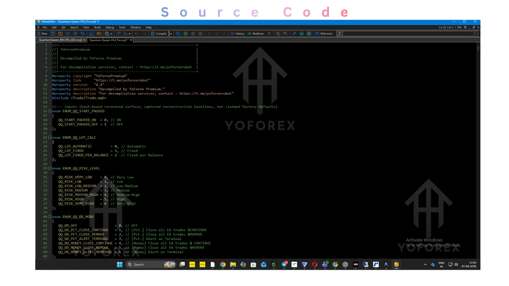
Task: Click the navigate forward arrow icon
Action: tap(144, 33)
